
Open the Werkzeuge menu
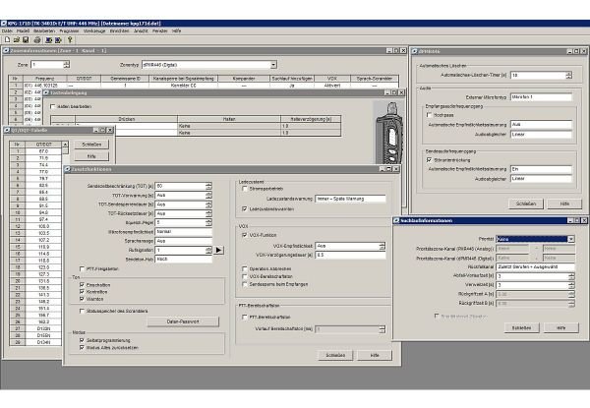click(x=94, y=30)
